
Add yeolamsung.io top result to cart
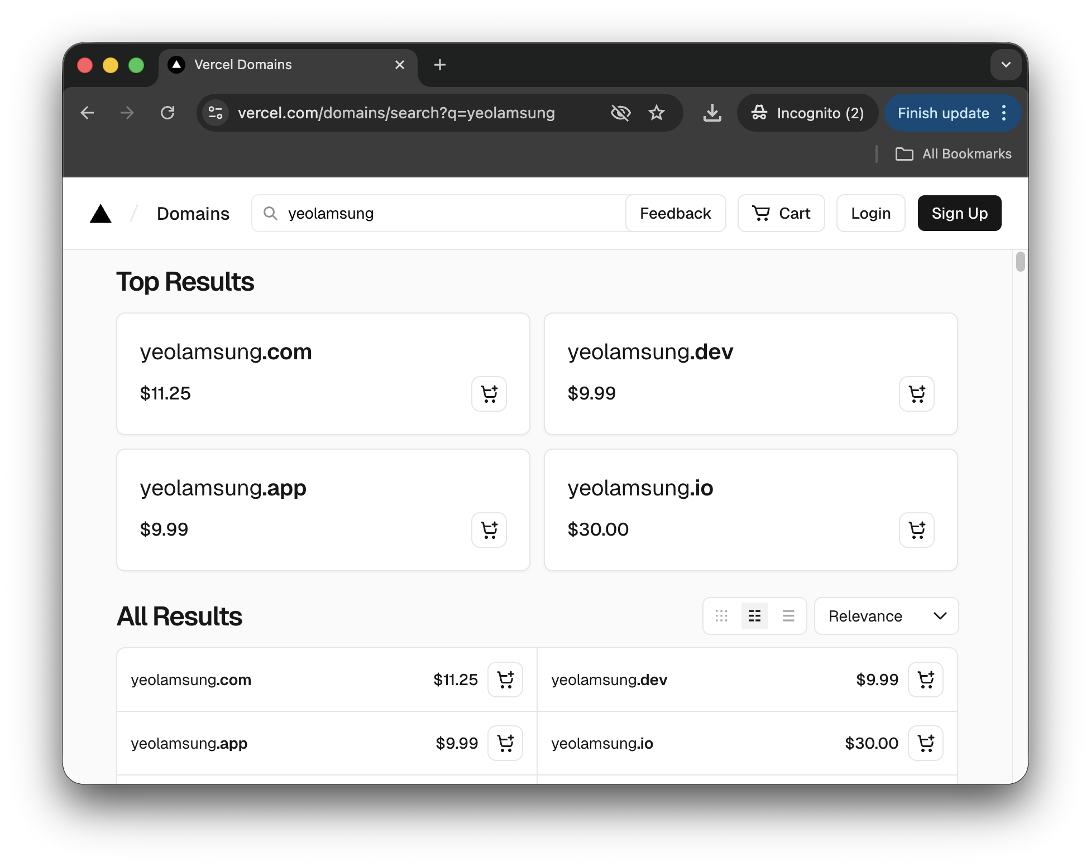coord(916,530)
